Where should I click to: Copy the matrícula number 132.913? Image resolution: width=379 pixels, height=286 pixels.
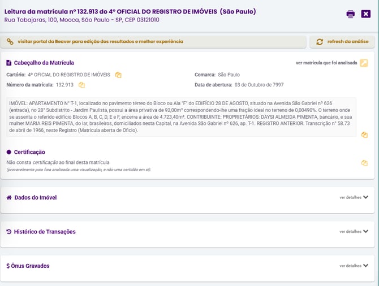(x=81, y=85)
